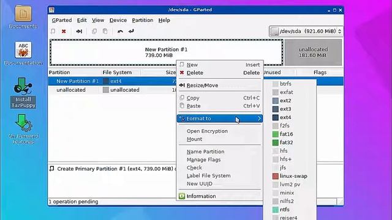Click the Information icon in the context menu
The image size is (392, 220).
tap(182, 196)
